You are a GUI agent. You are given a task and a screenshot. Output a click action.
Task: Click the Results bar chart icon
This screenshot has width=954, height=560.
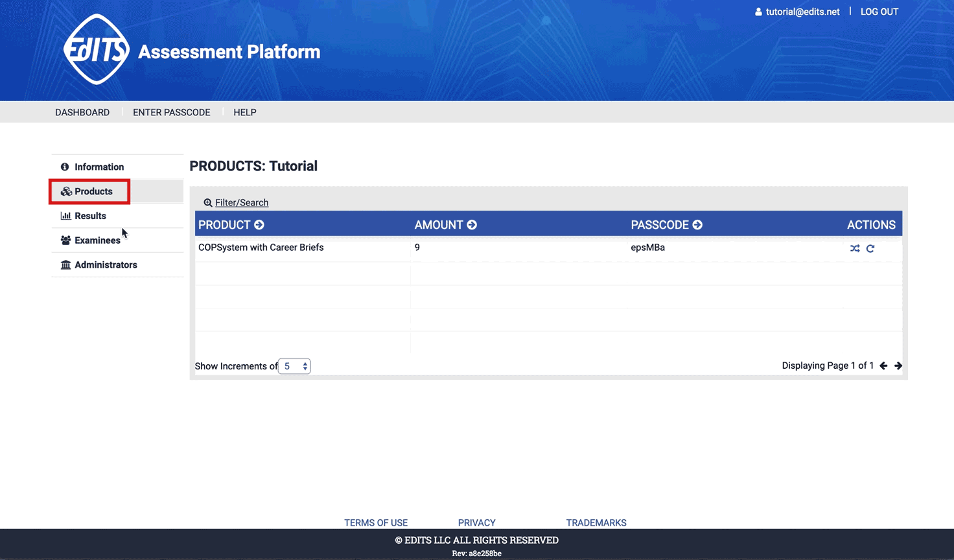point(65,216)
